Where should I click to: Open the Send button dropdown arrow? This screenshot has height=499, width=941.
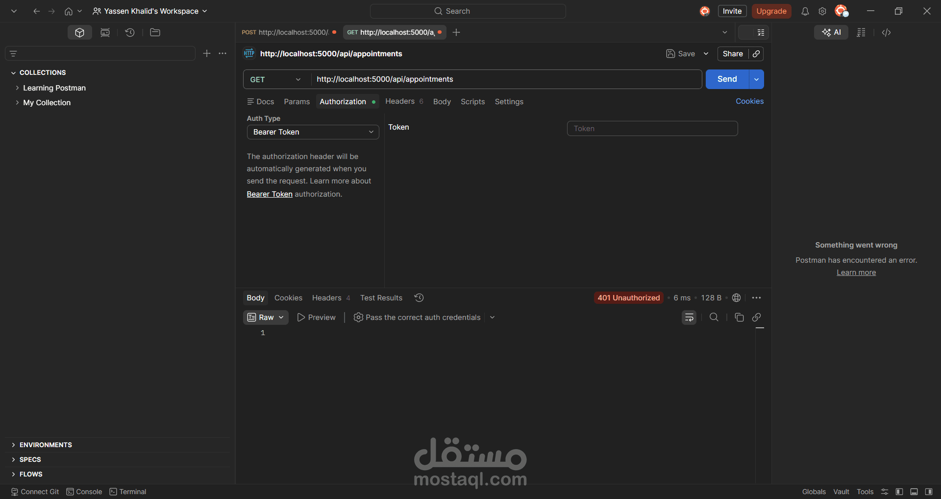(756, 79)
